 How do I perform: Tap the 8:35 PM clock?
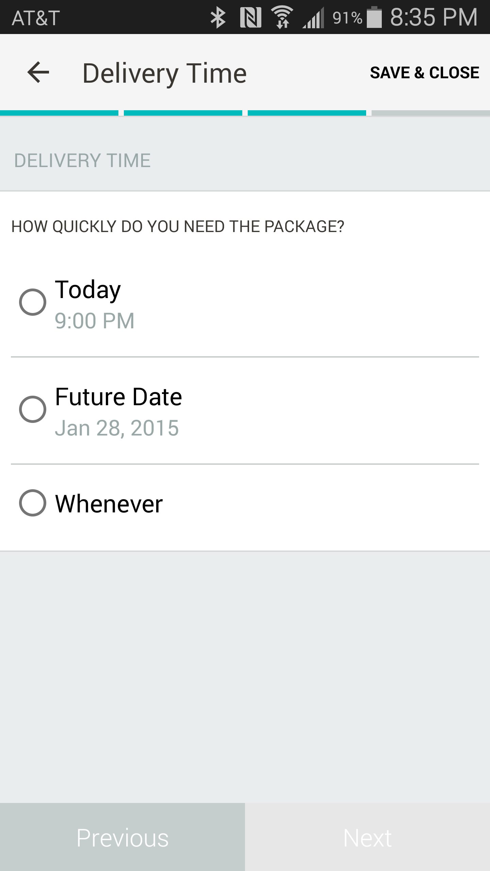pos(434,18)
